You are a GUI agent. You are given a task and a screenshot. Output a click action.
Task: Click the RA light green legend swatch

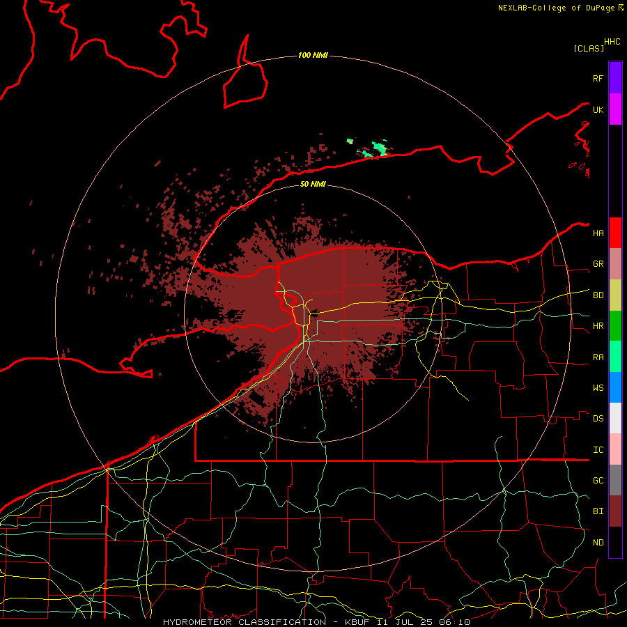click(x=615, y=357)
